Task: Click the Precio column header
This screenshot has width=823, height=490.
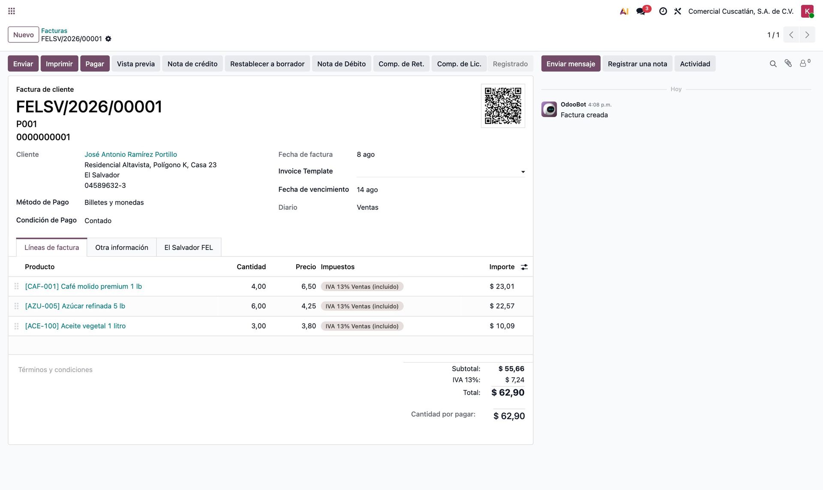Action: [306, 267]
